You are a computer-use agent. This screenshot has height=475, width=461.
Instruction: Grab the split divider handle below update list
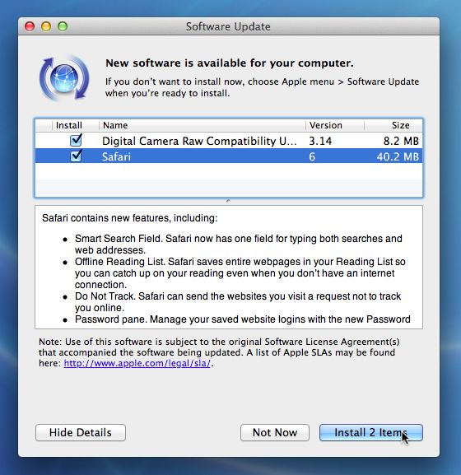click(x=228, y=201)
